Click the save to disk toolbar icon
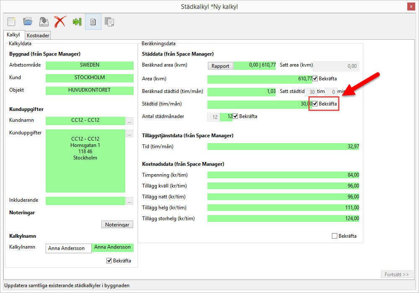The image size is (419, 293). [44, 21]
